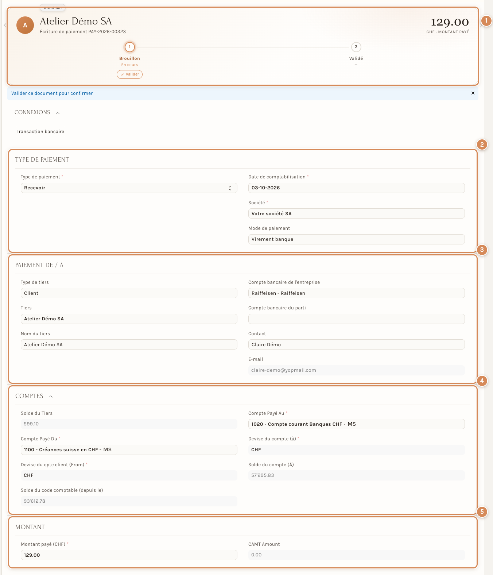Click the Atelier Démo SA avatar icon
Image resolution: width=493 pixels, height=575 pixels.
[25, 25]
